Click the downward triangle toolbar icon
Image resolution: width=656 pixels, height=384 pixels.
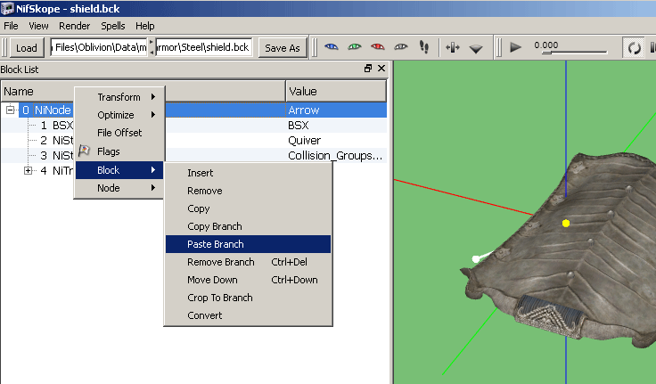click(476, 49)
